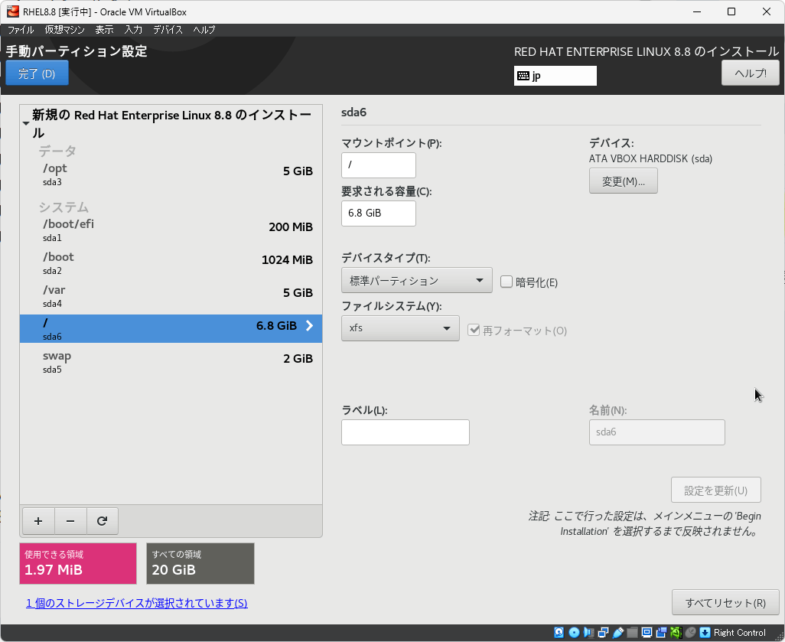Screen dimensions: 785x642
Task: Click the remove mount point minus button
Action: [x=70, y=521]
